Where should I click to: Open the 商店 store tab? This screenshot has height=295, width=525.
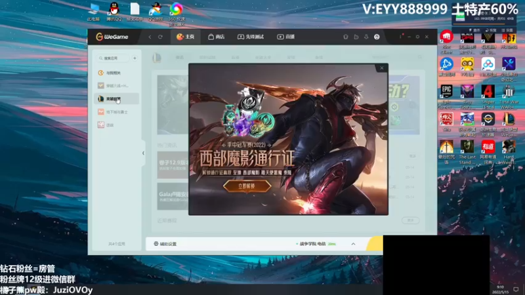point(217,37)
